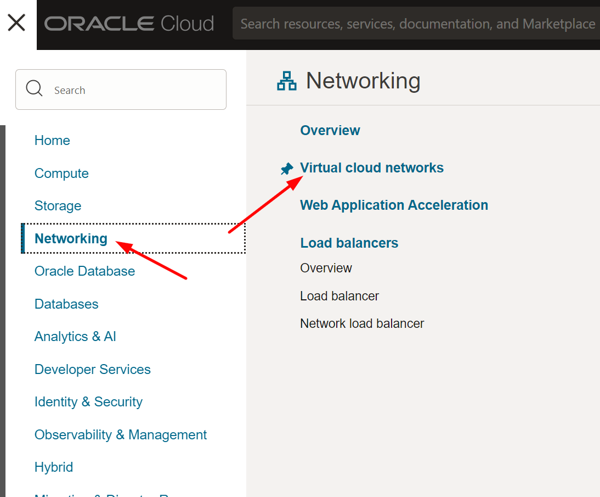The image size is (600, 497).
Task: Open Virtual cloud networks
Action: click(x=371, y=168)
